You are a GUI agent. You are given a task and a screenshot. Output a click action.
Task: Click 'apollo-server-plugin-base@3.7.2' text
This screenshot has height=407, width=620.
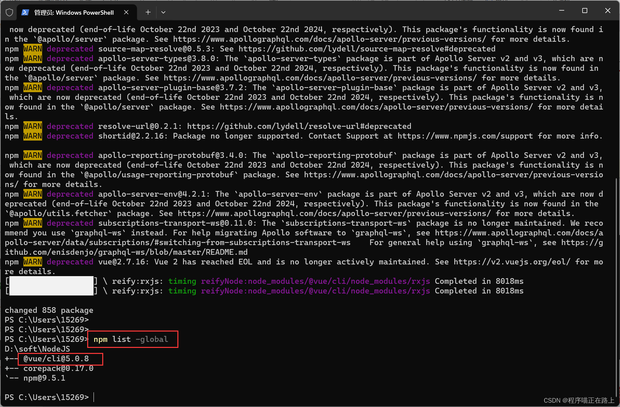(x=171, y=87)
